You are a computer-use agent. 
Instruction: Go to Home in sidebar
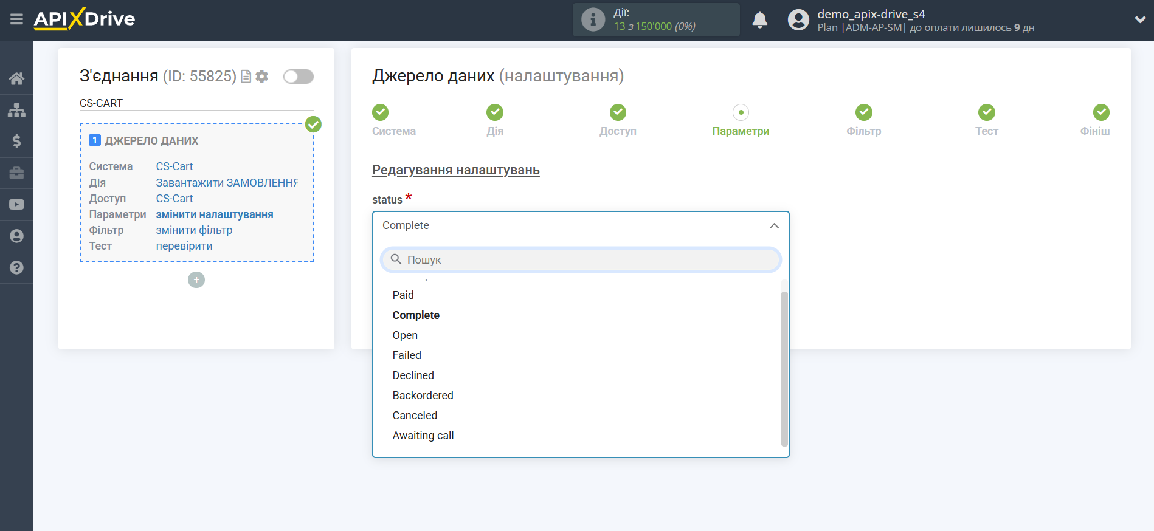coord(16,78)
